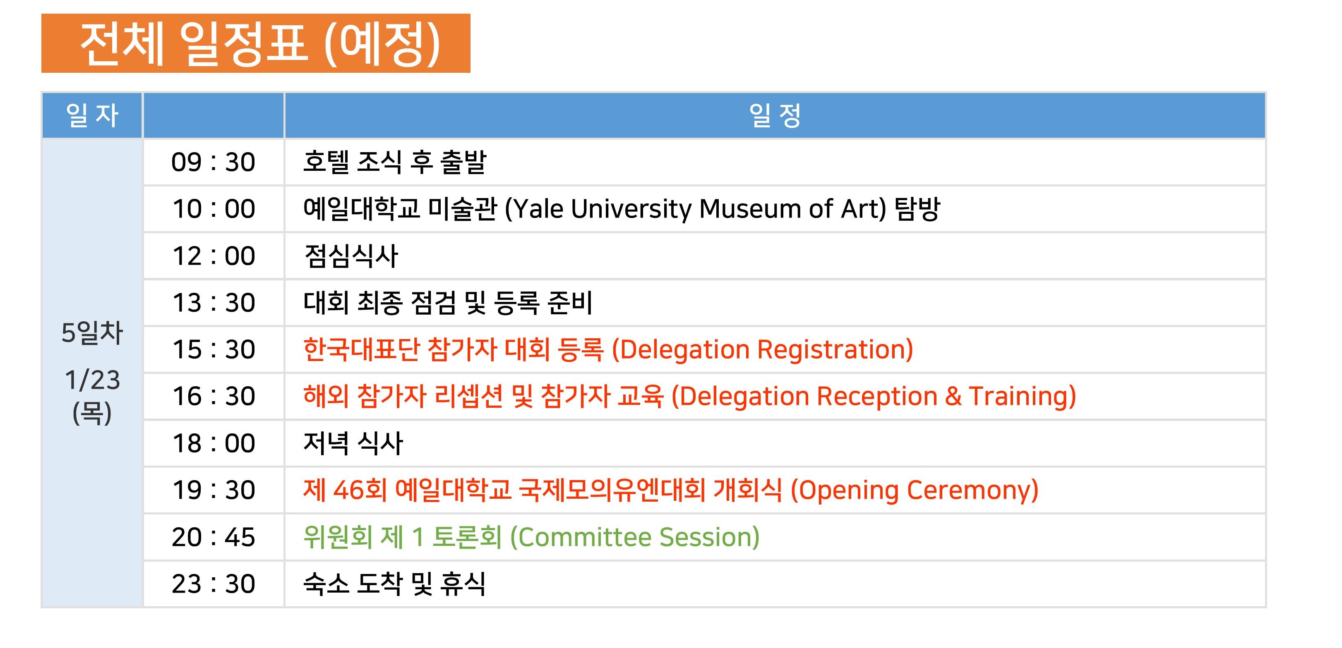Select the 13 : 30 time cell
1342x648 pixels.
[214, 302]
